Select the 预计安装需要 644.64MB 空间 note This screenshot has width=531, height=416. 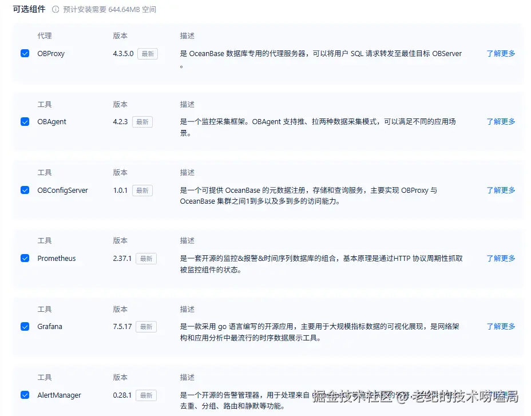(x=110, y=10)
